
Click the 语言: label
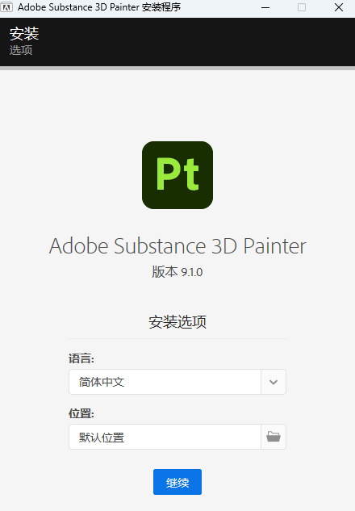click(81, 358)
